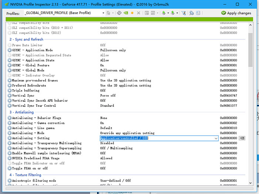Select Prefered Refreshrate setting name

tap(29, 86)
